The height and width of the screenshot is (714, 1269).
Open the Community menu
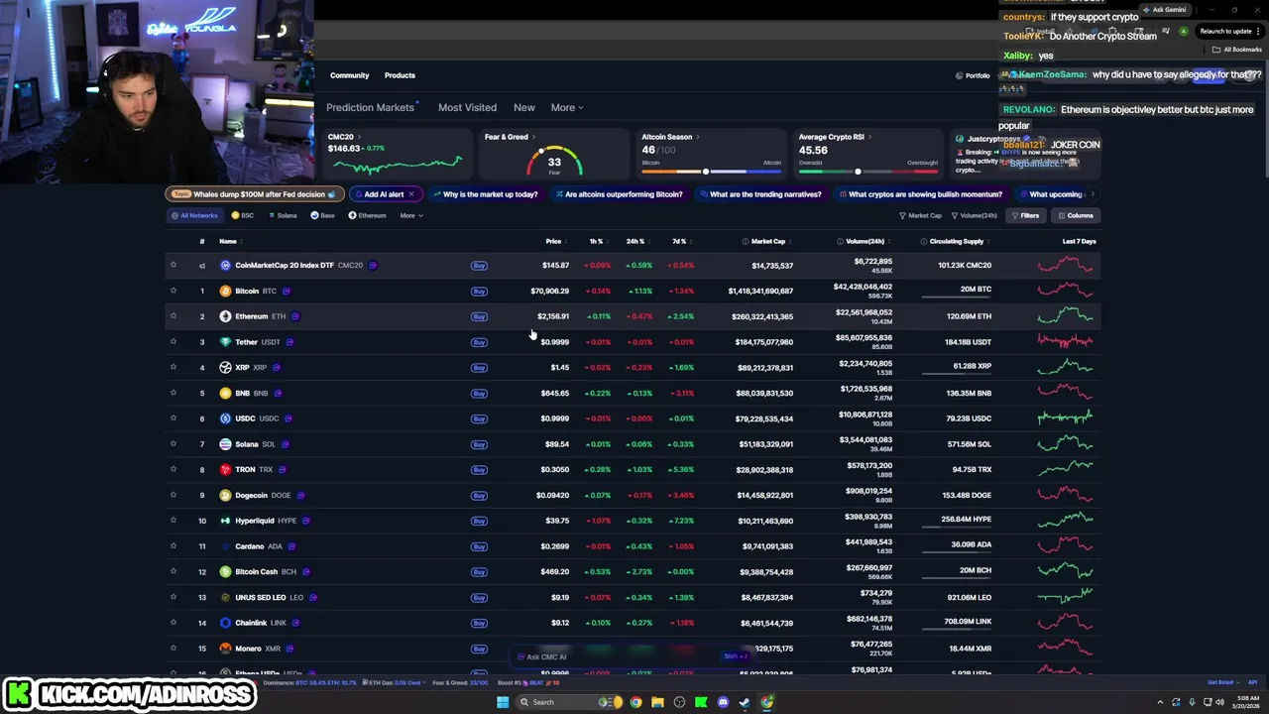[349, 75]
